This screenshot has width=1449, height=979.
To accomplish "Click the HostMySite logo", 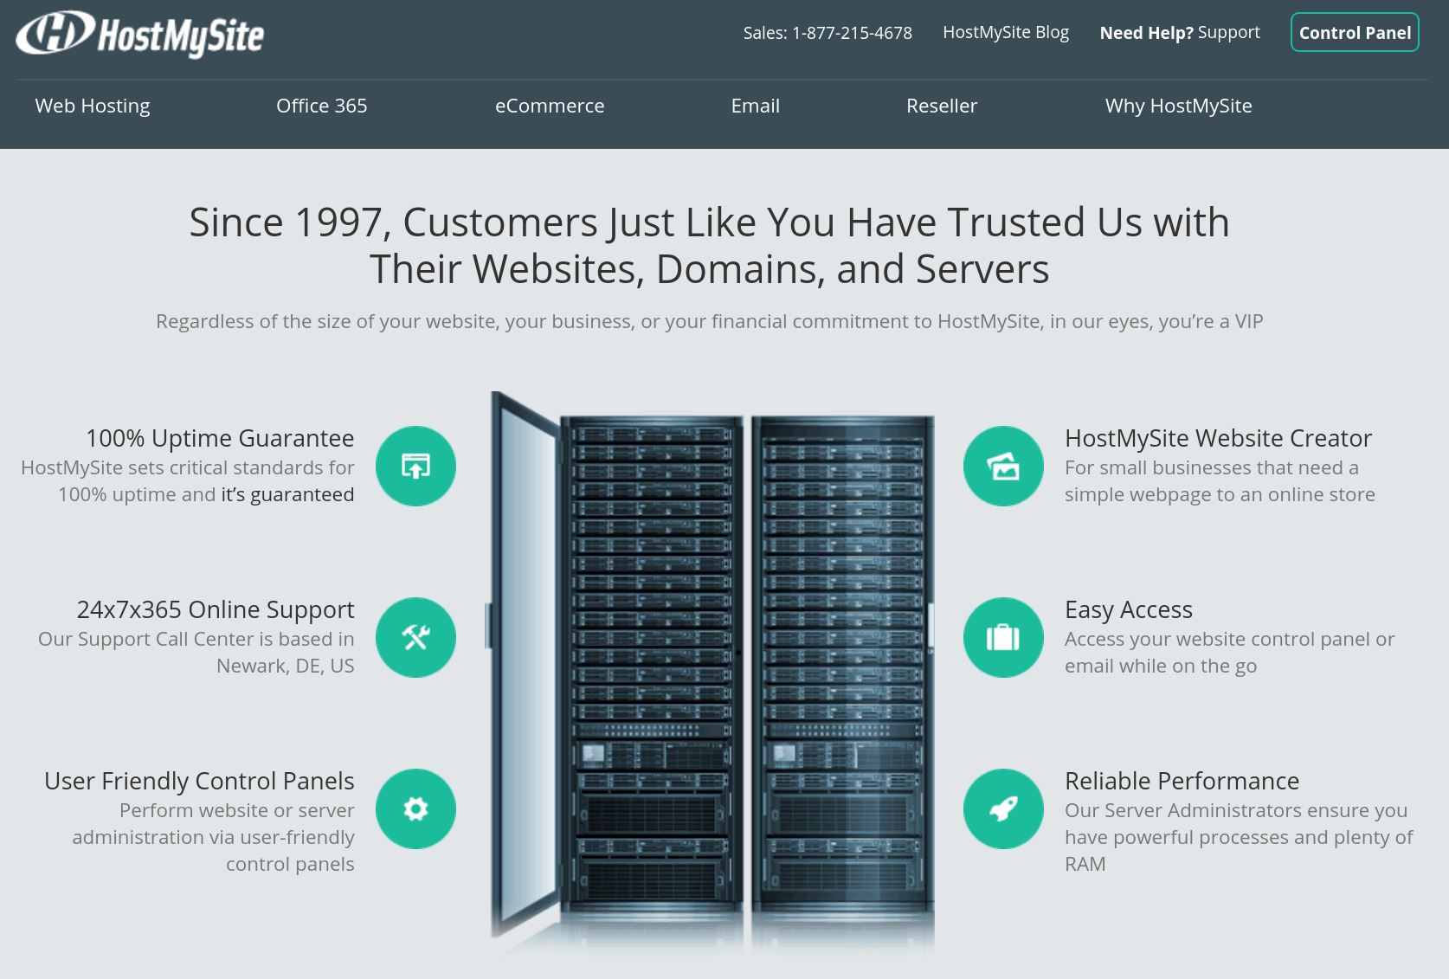I will [140, 35].
